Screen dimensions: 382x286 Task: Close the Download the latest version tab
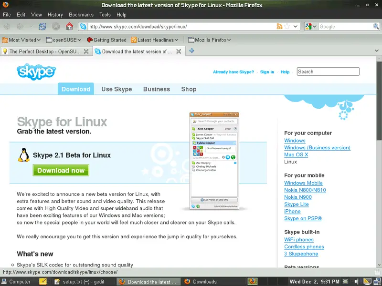pyautogui.click(x=179, y=51)
